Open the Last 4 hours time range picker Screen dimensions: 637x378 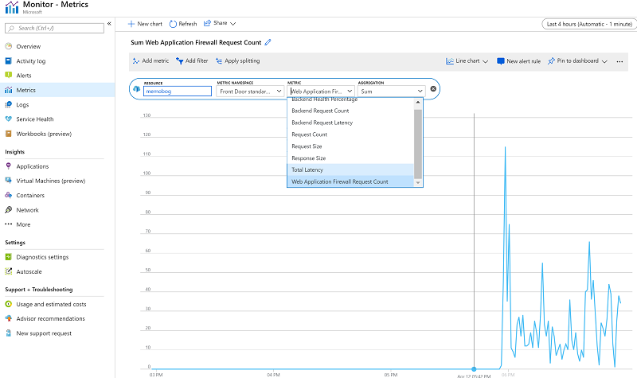[x=589, y=24]
